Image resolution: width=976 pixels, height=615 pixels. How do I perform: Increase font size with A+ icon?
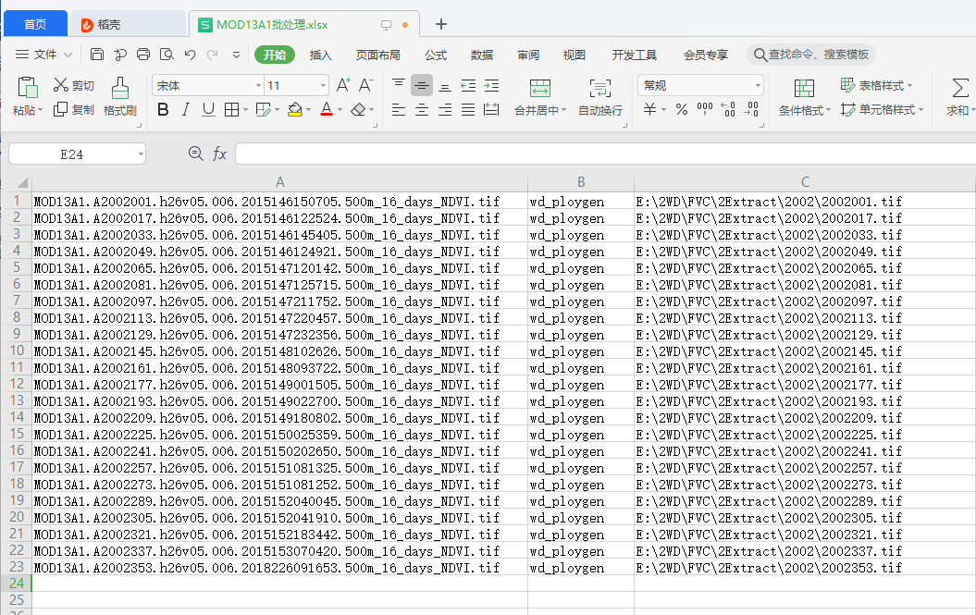point(343,85)
